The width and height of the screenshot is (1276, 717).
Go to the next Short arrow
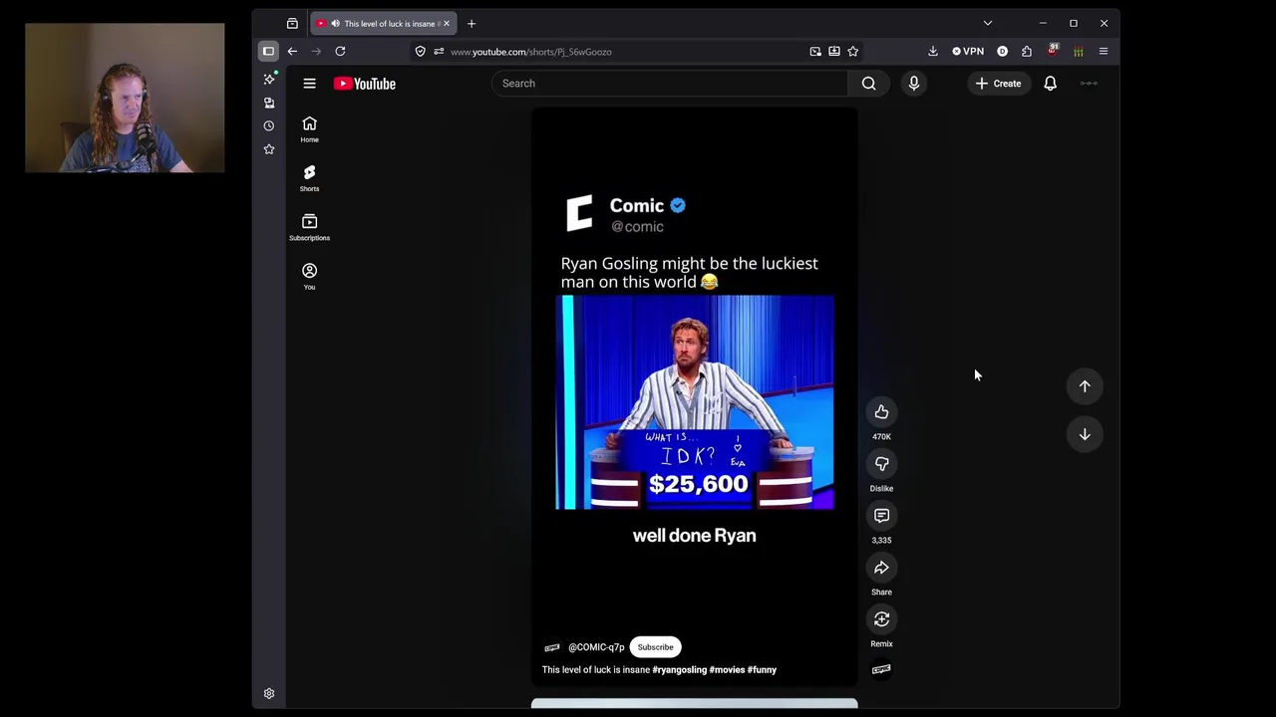click(x=1085, y=434)
